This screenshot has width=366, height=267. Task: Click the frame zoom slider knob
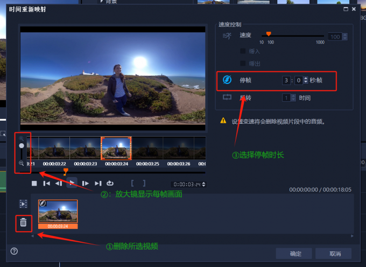pyautogui.click(x=22, y=146)
